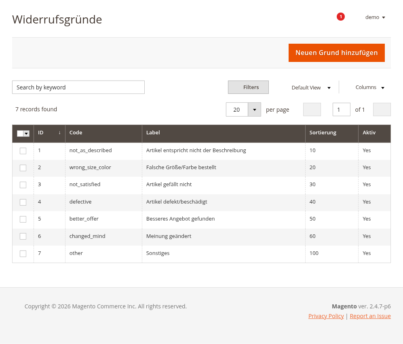Open the Privacy Policy link
Screen dimensions: 403x344
coord(326,316)
